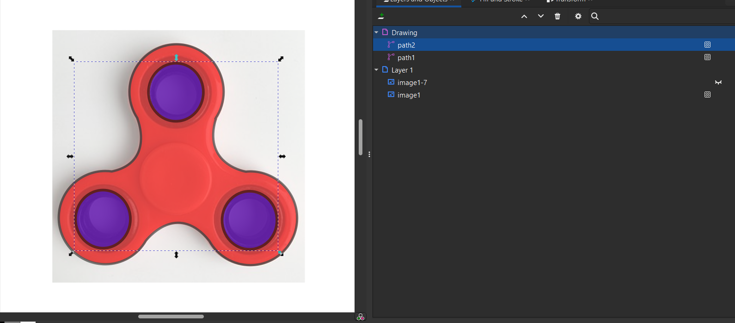This screenshot has width=735, height=323.
Task: Toggle the color-managed mode icon below the canvas
Action: [361, 317]
